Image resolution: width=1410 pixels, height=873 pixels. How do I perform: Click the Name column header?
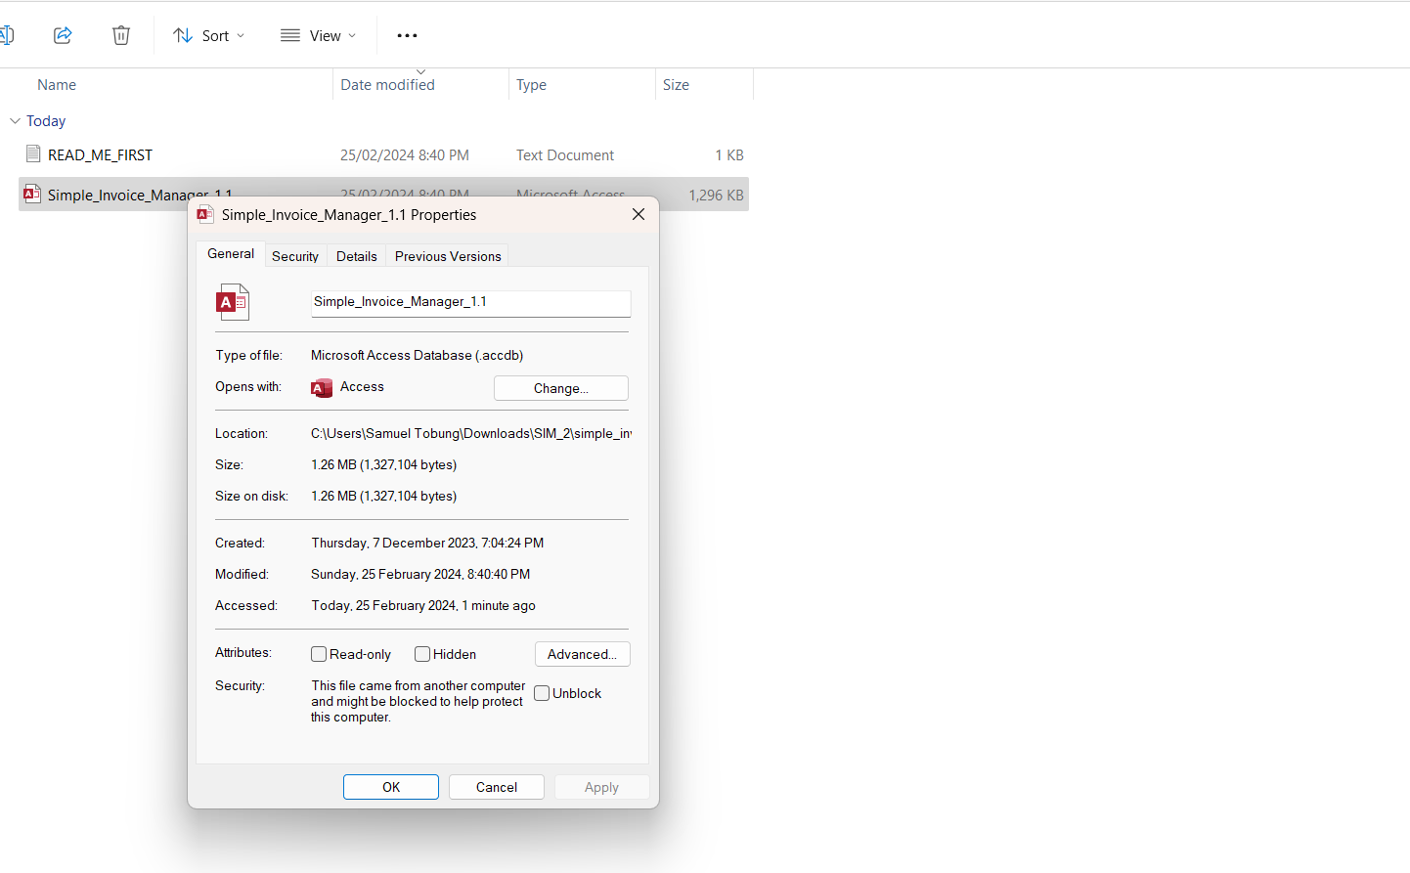(x=57, y=85)
